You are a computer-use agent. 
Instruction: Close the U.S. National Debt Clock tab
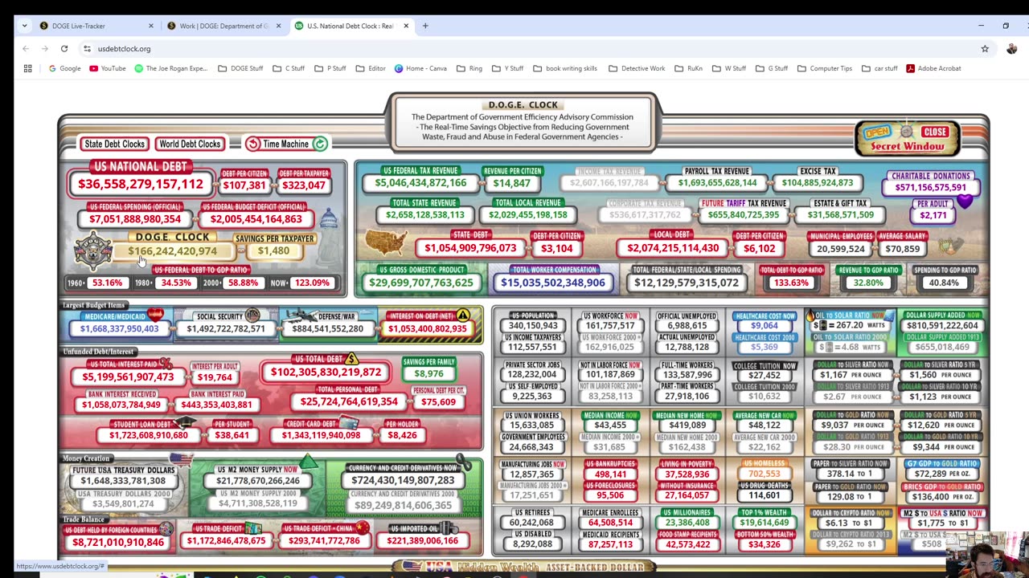(406, 26)
